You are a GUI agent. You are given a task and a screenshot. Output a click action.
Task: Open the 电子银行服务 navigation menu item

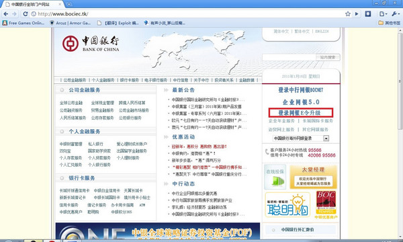[x=156, y=80]
